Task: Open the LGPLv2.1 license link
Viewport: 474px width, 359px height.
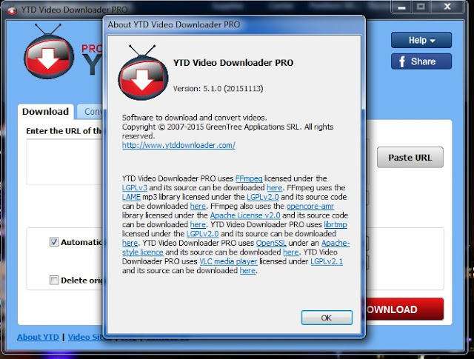Action: click(327, 261)
